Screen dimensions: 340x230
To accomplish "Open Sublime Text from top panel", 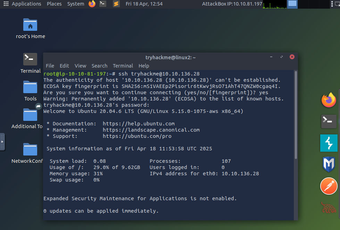I will pos(116,4).
